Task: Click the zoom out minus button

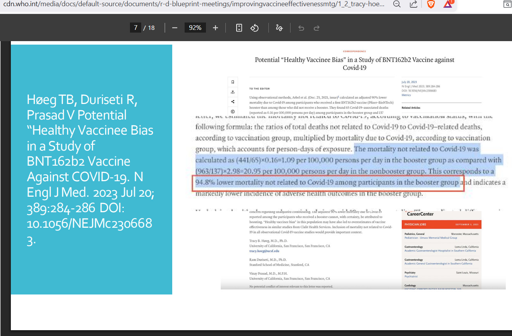Action: (x=175, y=28)
